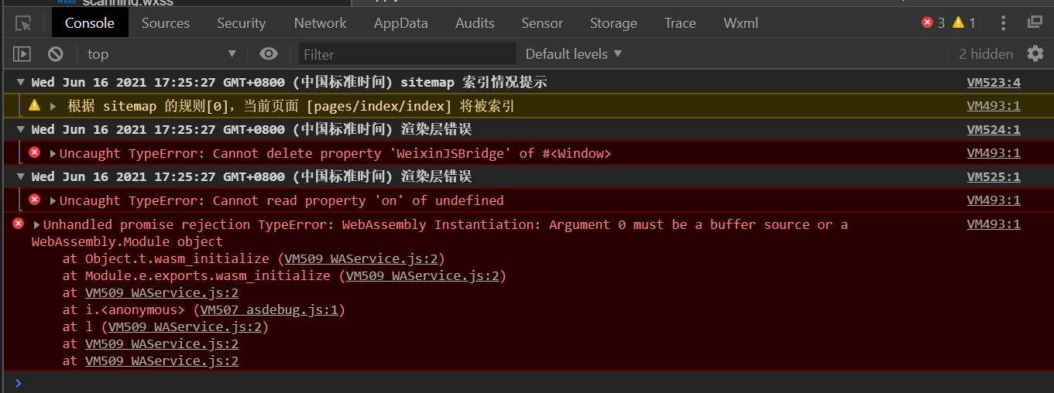Collapse the sitemap 索引情况提示 group
The height and width of the screenshot is (393, 1054).
click(21, 83)
